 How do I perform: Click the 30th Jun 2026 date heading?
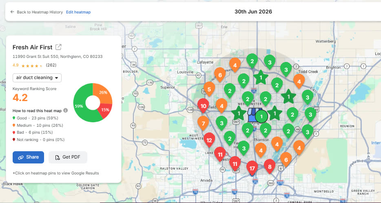tap(253, 12)
